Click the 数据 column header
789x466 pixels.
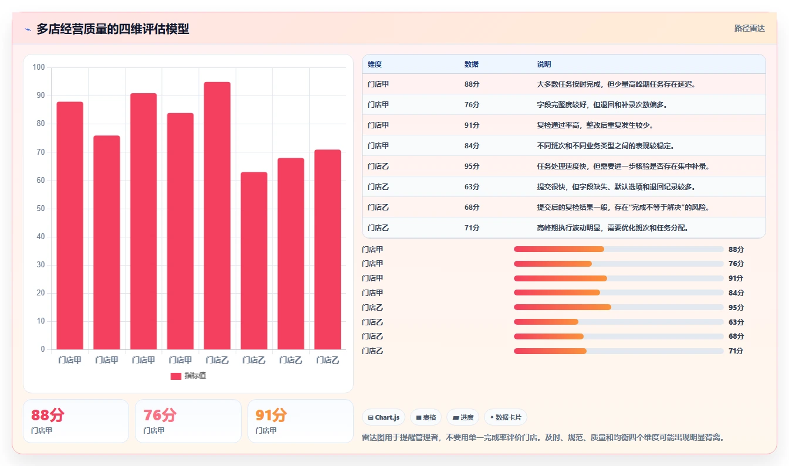472,64
